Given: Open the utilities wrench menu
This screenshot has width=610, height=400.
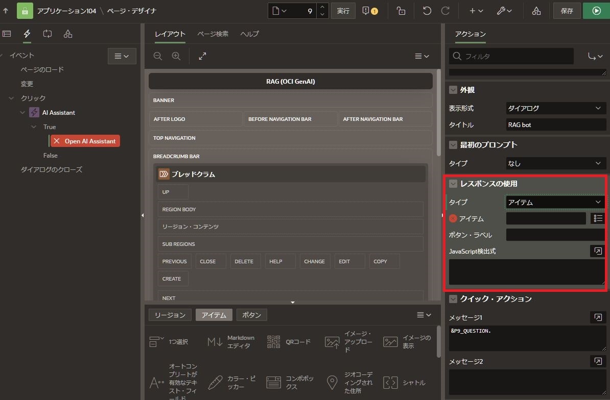Looking at the screenshot, I should click(x=504, y=11).
